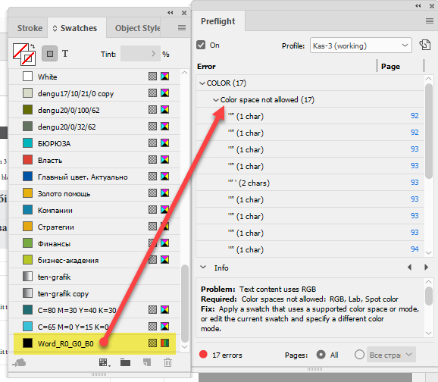Click the New Swatch icon
Image resolution: width=438 pixels, height=382 pixels.
[x=147, y=363]
